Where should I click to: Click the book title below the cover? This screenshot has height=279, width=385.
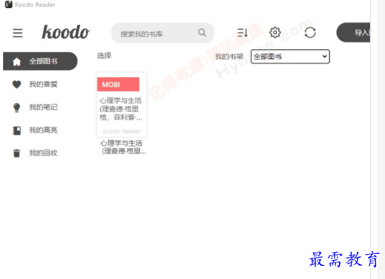tap(123, 147)
